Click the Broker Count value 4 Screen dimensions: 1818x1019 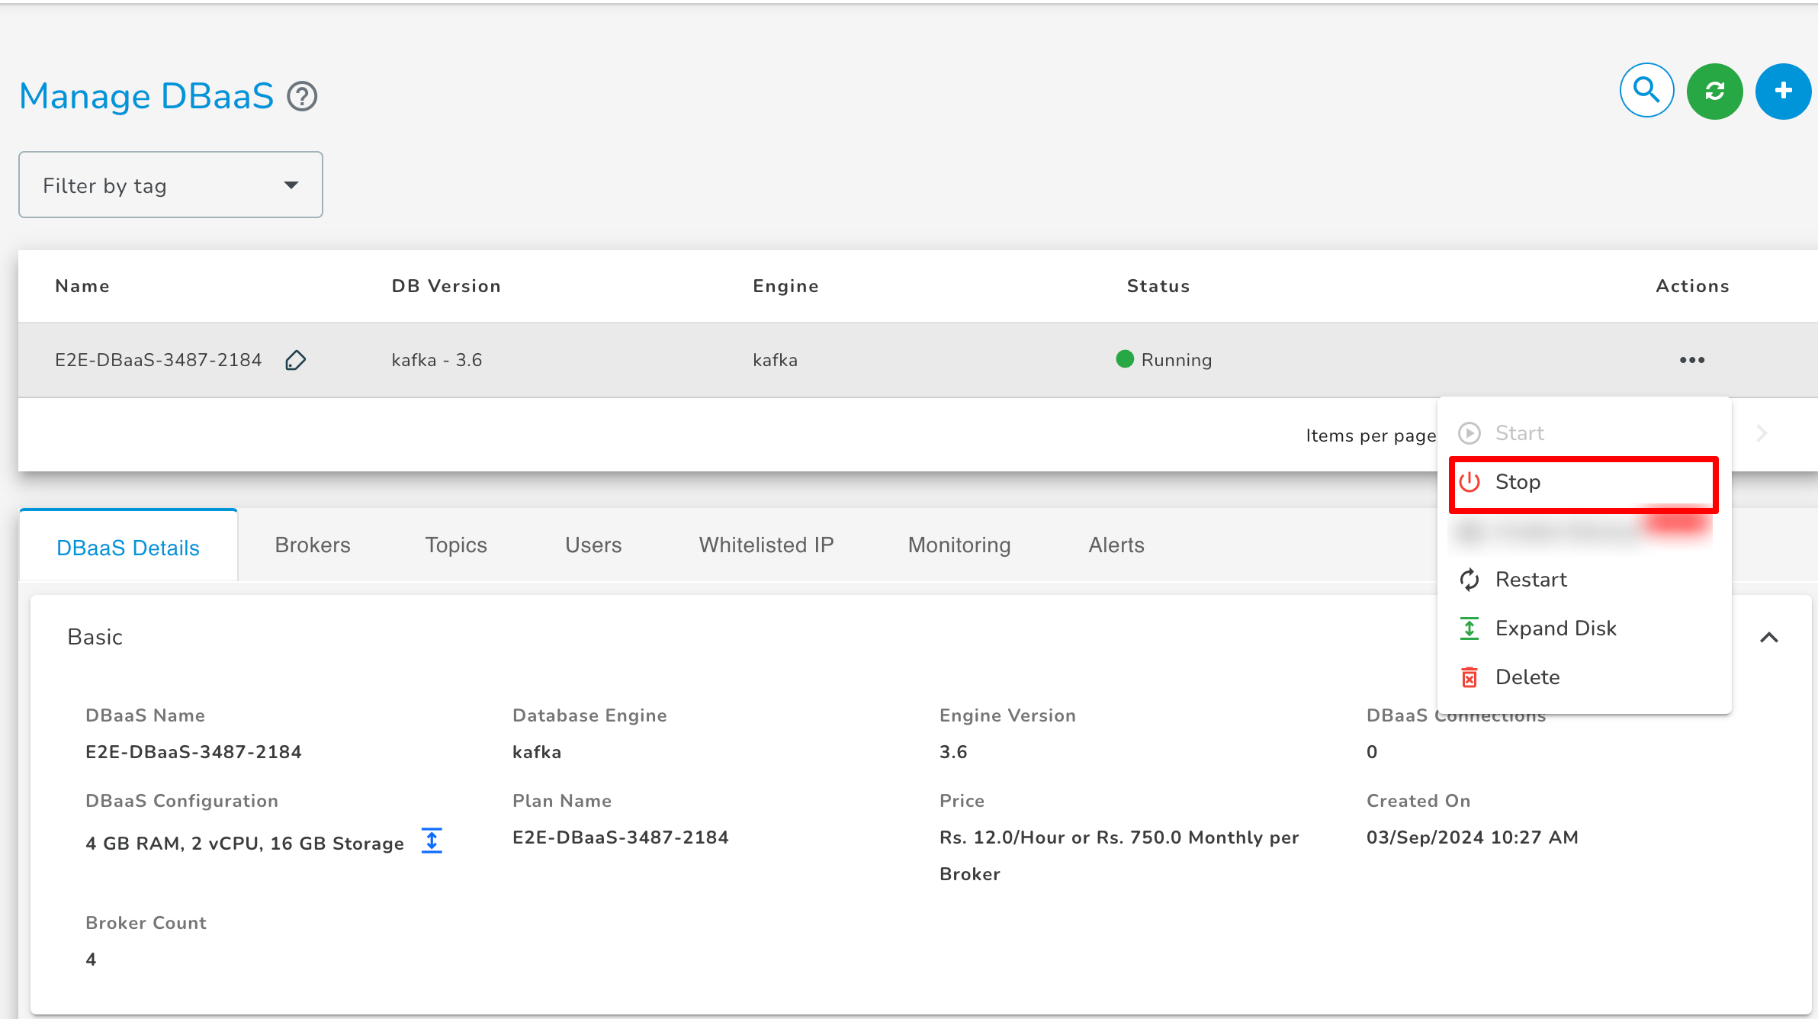click(91, 960)
